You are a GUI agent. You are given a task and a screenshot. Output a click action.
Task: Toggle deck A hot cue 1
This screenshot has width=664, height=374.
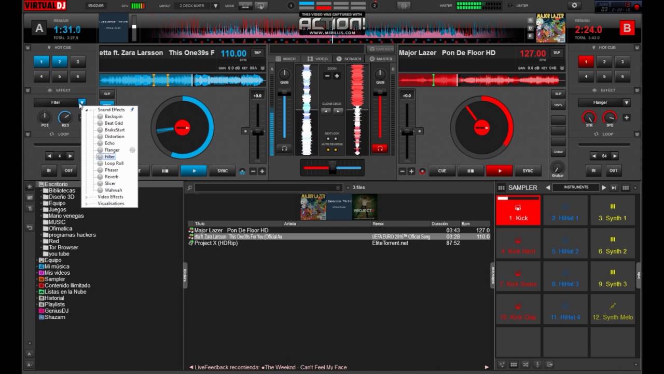pyautogui.click(x=41, y=62)
